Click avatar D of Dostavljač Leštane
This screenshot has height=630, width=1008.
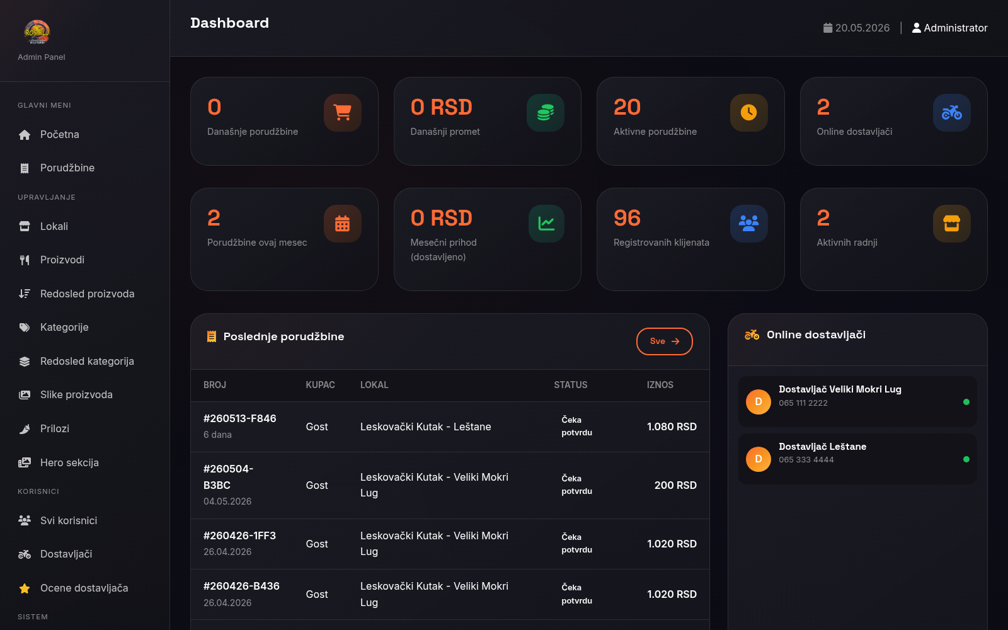point(759,459)
